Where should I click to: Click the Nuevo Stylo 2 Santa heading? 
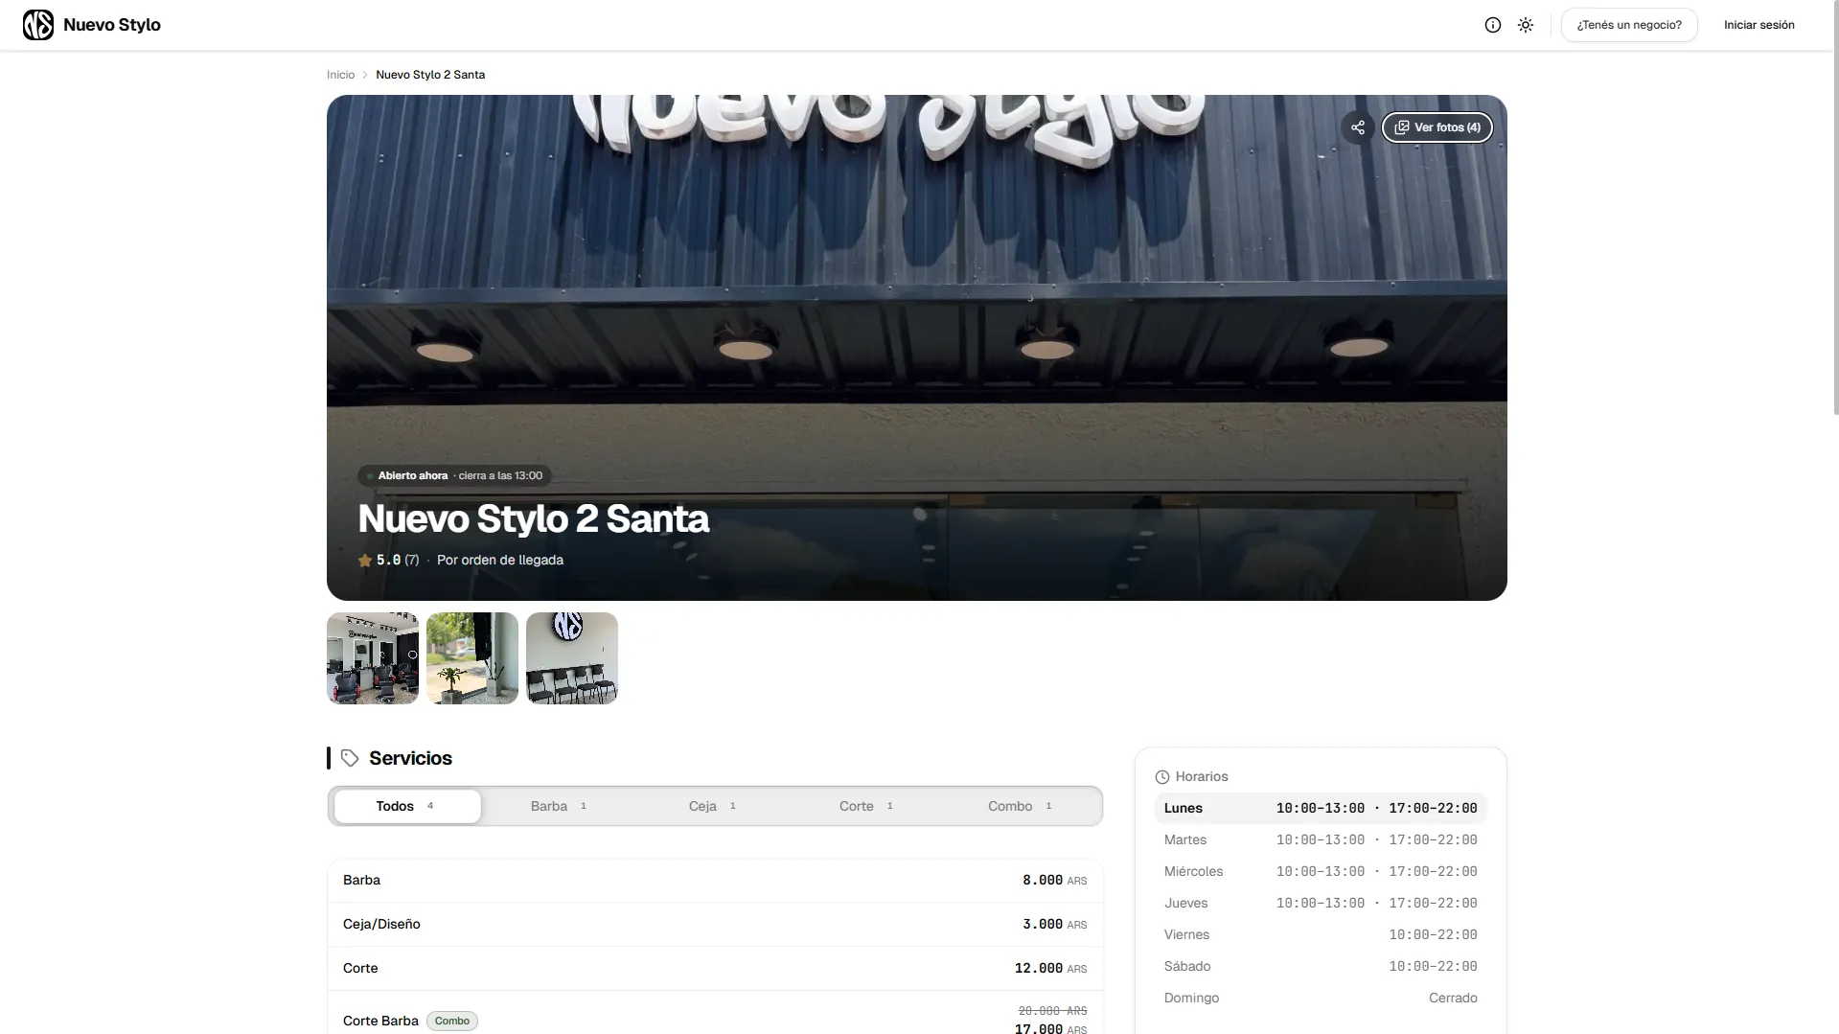(x=534, y=518)
